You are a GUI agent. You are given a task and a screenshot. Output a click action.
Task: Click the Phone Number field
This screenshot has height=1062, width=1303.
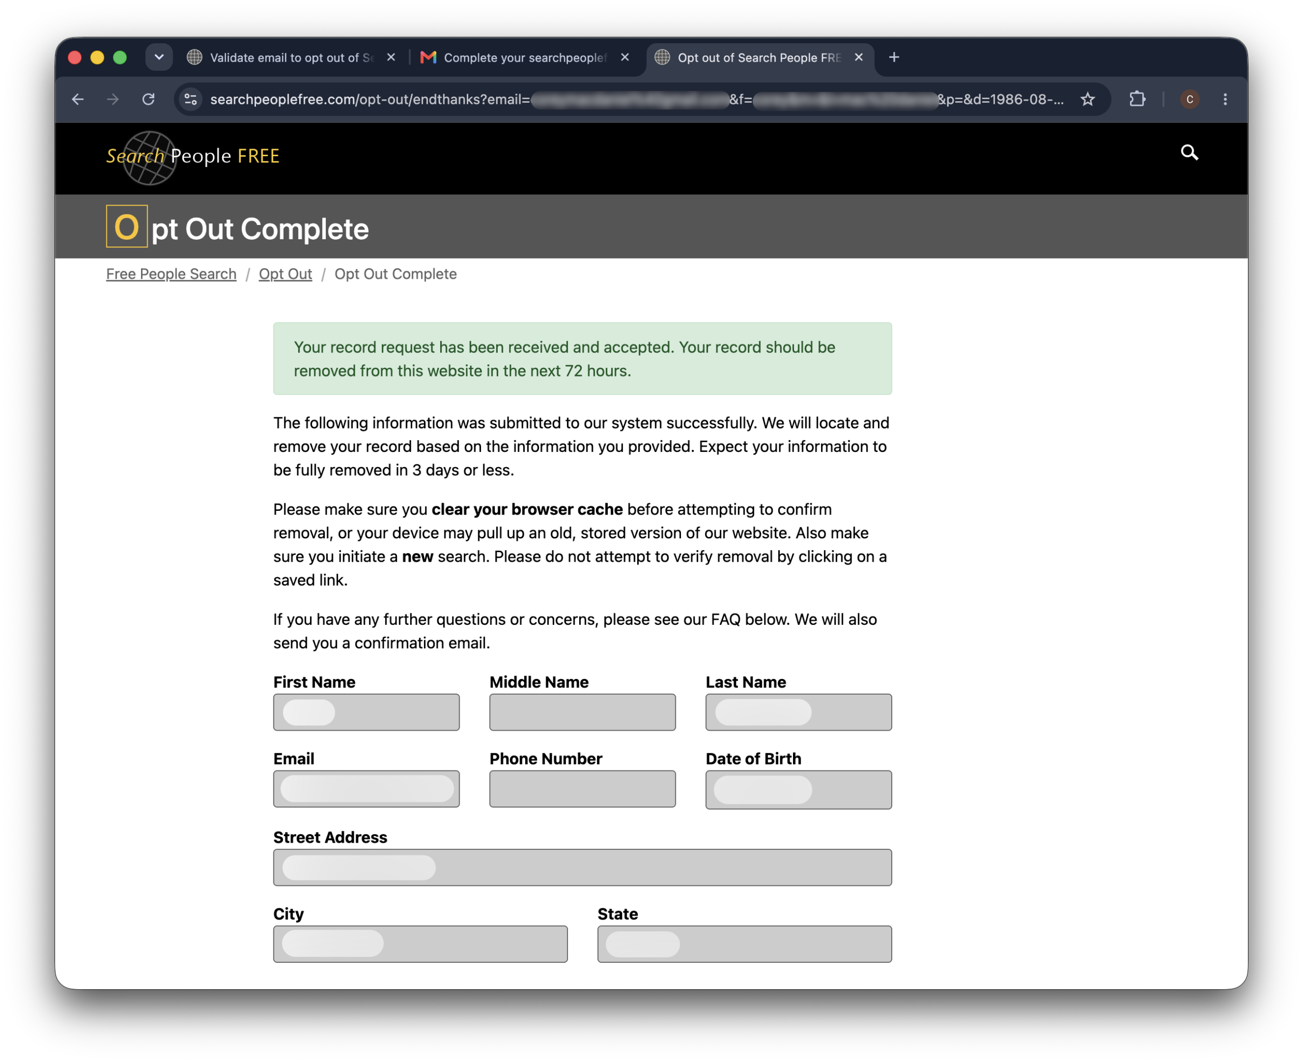coord(582,789)
